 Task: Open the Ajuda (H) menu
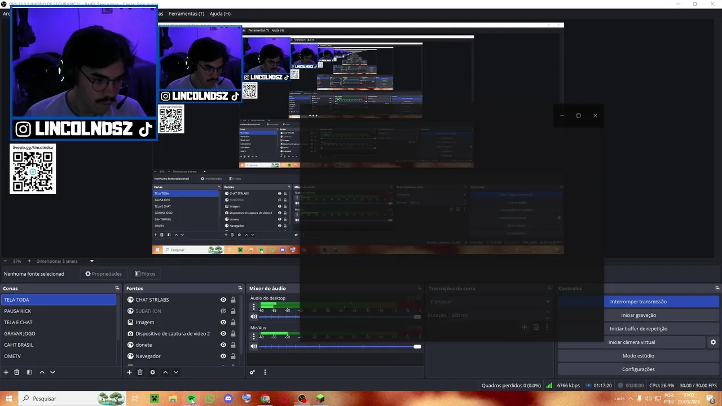[220, 14]
